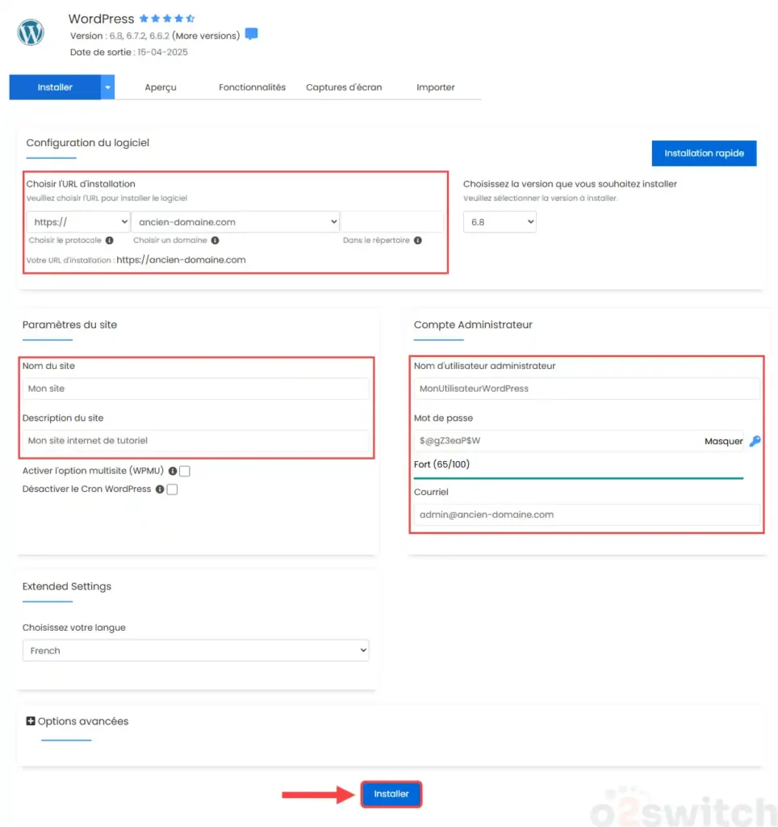Show info for Choisir le protocole
The image size is (778, 827).
[x=109, y=241]
